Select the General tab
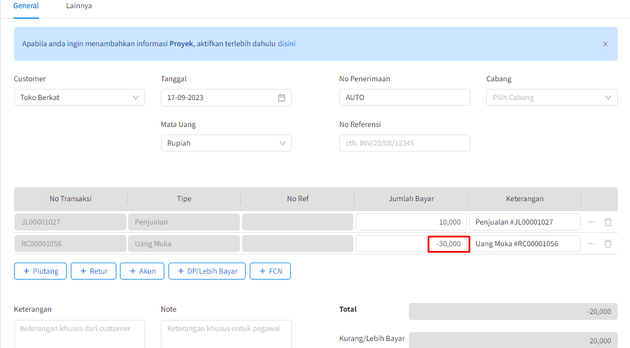The height and width of the screenshot is (348, 630). pos(26,6)
